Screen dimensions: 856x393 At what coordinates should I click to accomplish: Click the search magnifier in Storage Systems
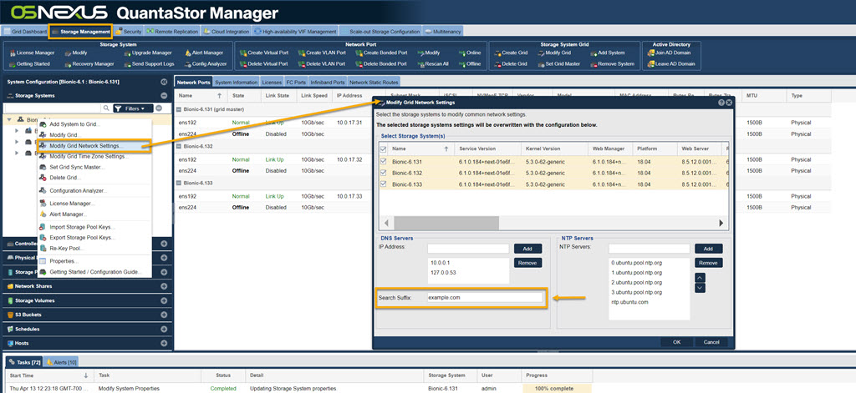coord(106,108)
